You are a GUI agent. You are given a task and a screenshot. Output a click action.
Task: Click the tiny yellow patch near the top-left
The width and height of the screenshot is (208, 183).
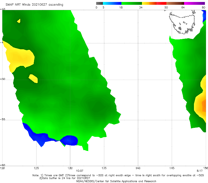(19, 21)
